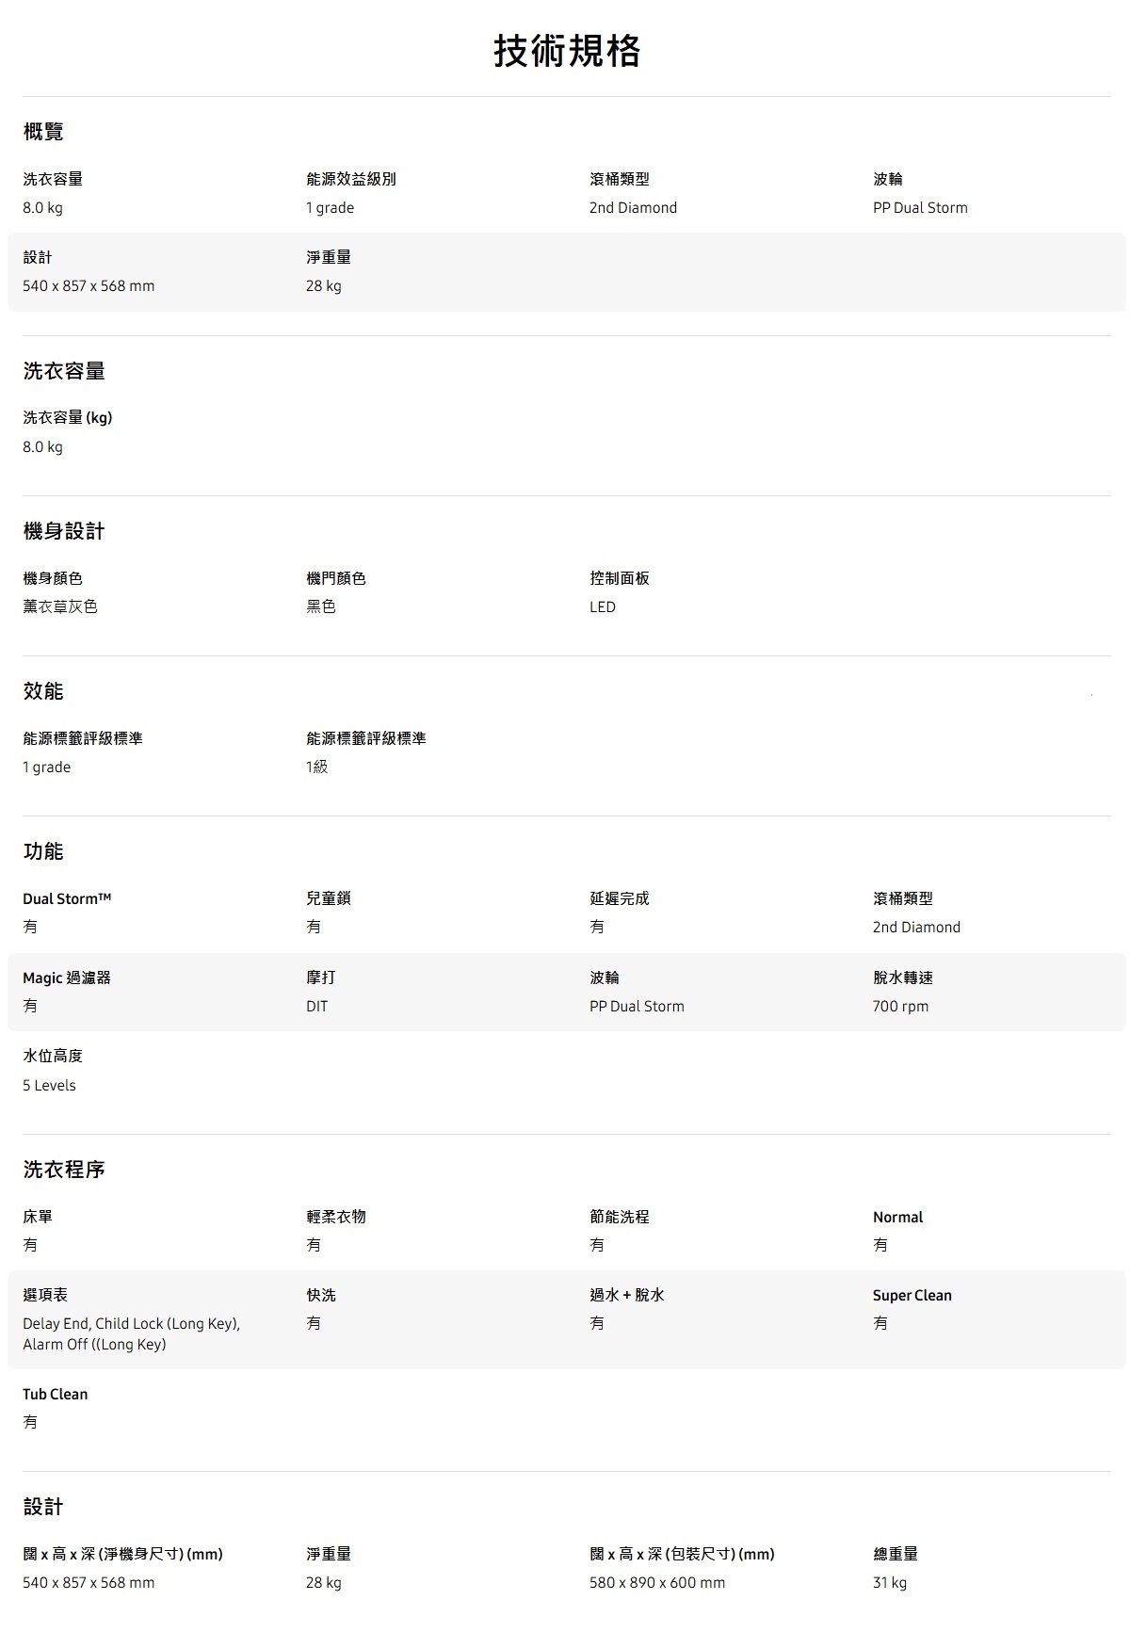Click the Magic 過濾器 feature label
The image size is (1130, 1648).
tap(67, 977)
